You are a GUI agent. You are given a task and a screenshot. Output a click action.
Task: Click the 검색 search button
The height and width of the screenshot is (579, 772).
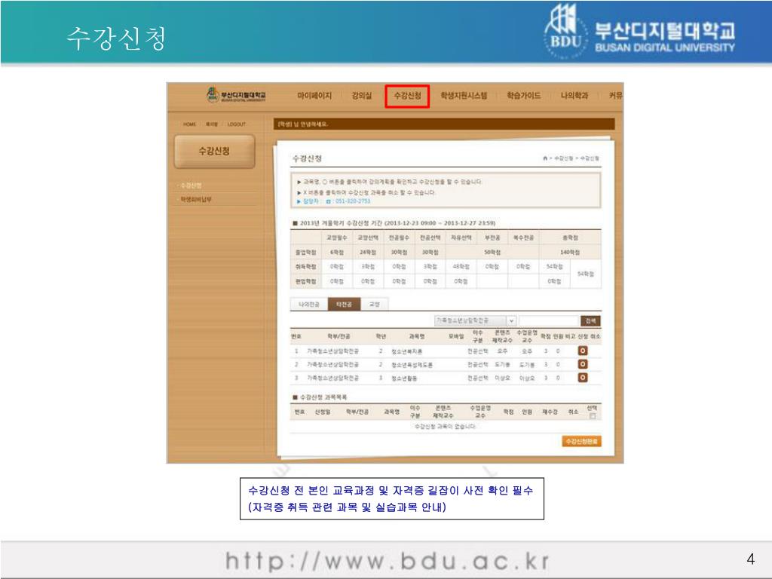[x=590, y=320]
